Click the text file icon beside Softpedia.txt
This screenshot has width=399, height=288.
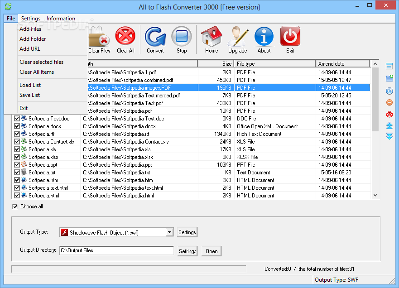coord(24,172)
